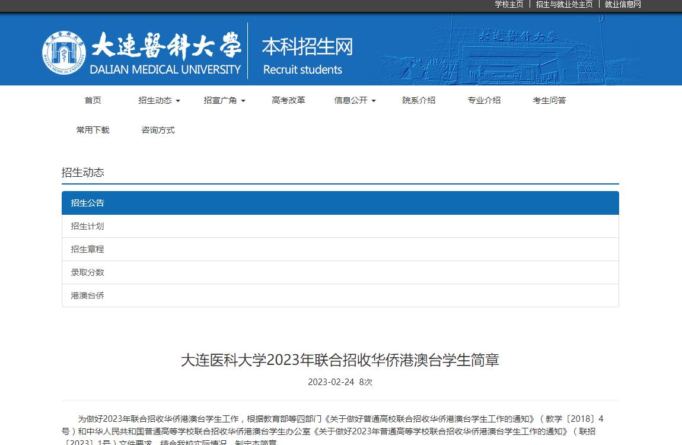
Task: Click the Recruit students subtitle text
Action: (x=302, y=69)
